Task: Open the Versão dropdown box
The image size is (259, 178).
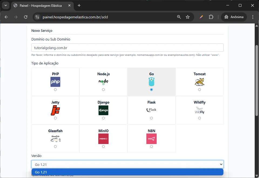Action: [127, 164]
